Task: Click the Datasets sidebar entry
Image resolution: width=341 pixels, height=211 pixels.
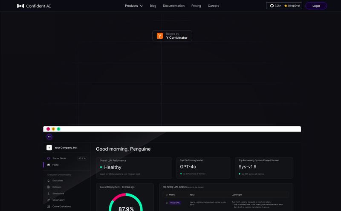Action: click(57, 187)
